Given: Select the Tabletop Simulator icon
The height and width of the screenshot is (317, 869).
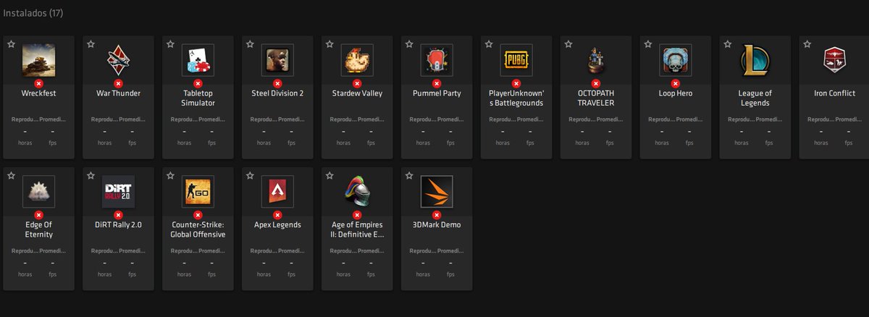Looking at the screenshot, I should 198,60.
